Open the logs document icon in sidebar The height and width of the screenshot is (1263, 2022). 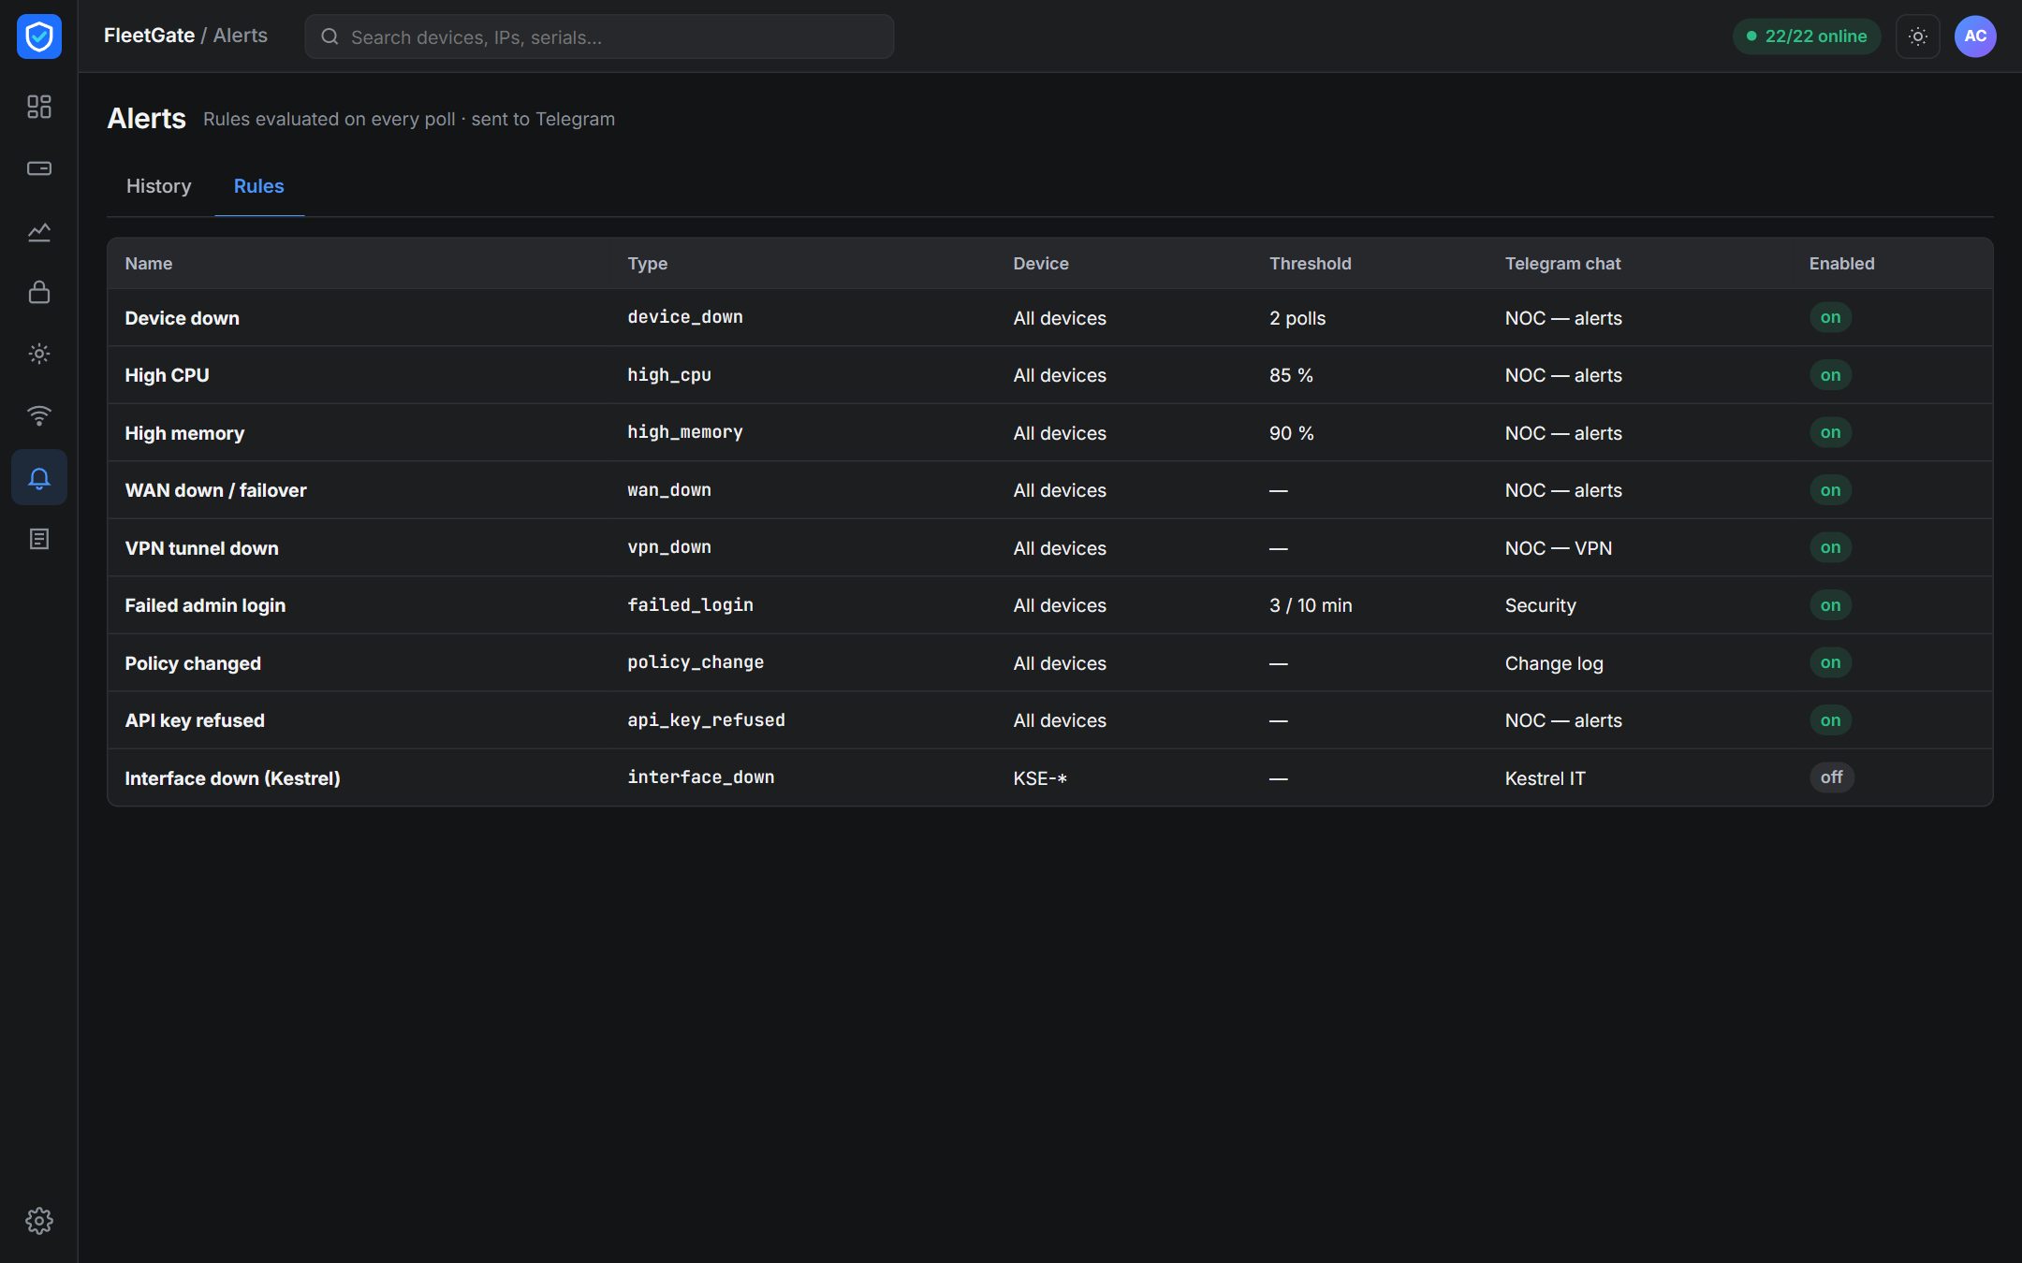click(39, 539)
